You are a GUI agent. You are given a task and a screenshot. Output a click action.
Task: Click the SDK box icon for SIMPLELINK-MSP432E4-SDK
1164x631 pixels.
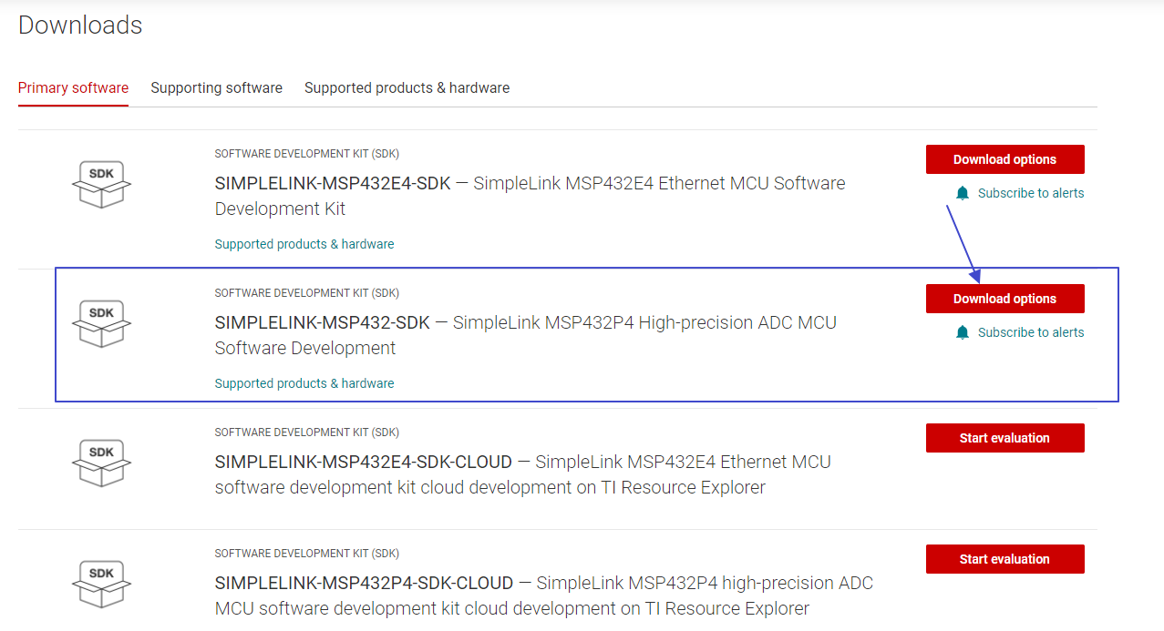pos(101,184)
